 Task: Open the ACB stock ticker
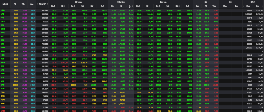pos(3,51)
